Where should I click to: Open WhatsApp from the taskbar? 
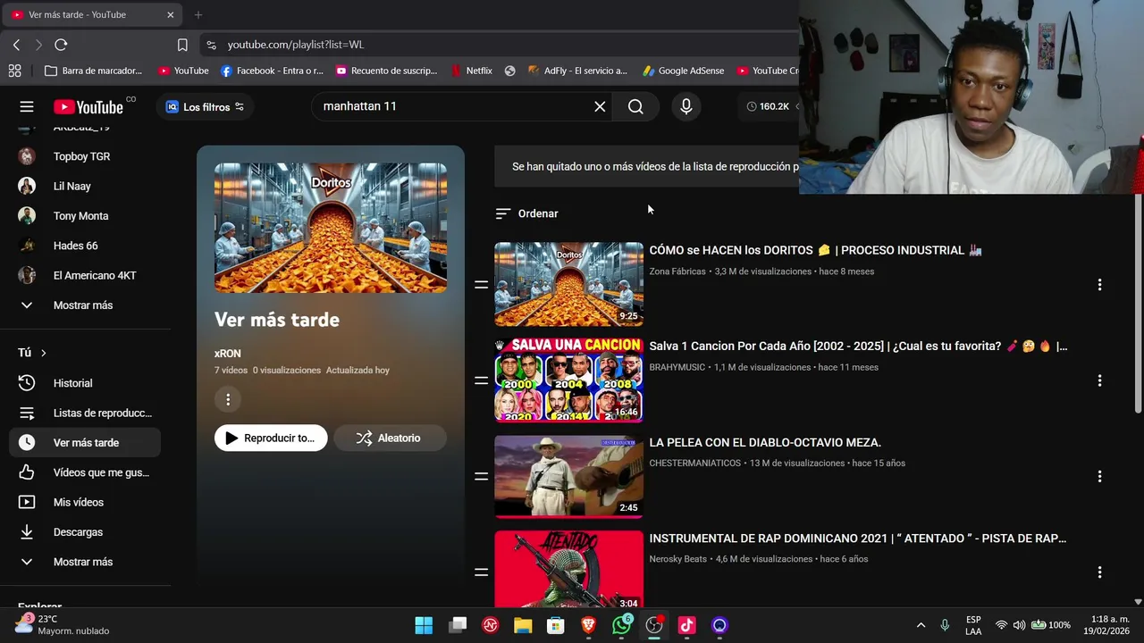pos(621,625)
